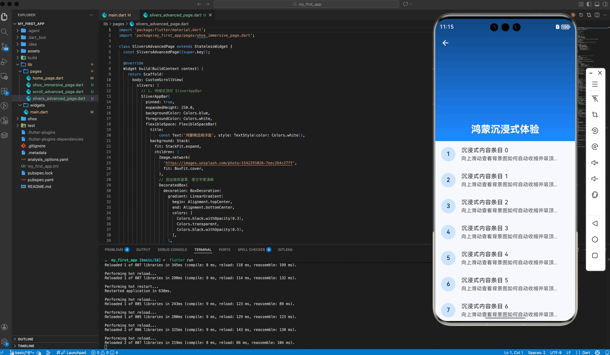
Task: Collapse the lib folder in explorer
Action: (30, 64)
